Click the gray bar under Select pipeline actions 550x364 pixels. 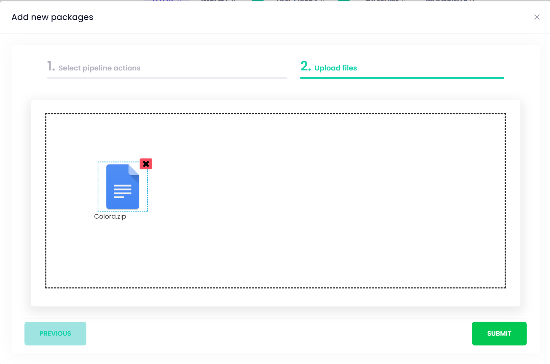(x=167, y=78)
